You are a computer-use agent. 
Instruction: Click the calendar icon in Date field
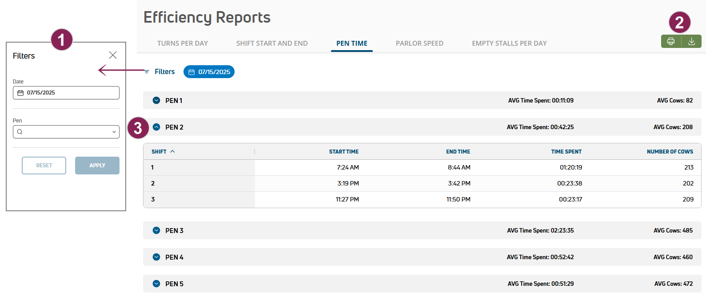[20, 93]
